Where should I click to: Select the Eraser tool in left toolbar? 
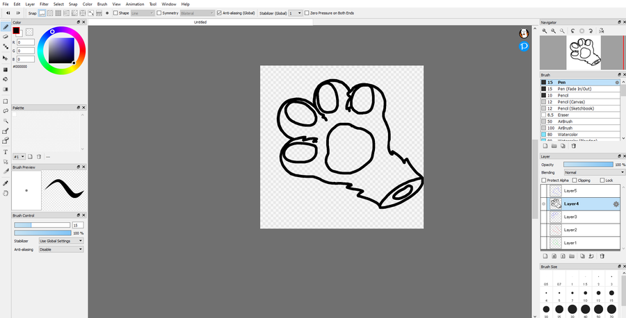click(x=6, y=37)
